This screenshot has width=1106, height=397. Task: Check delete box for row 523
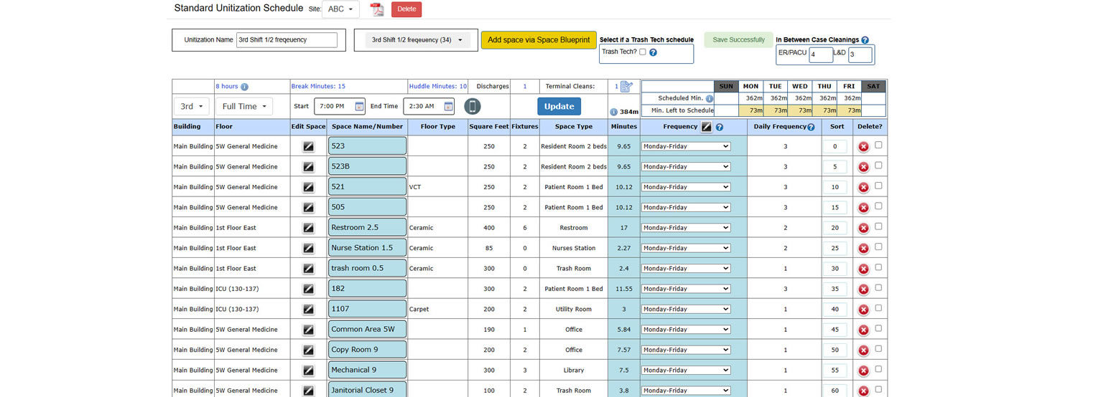pos(878,145)
